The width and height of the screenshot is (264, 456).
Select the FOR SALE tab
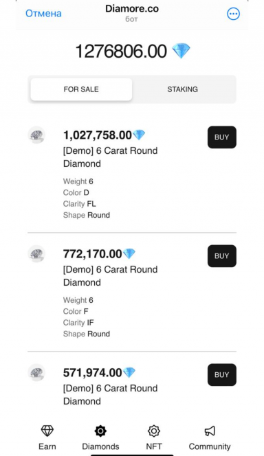click(x=81, y=89)
